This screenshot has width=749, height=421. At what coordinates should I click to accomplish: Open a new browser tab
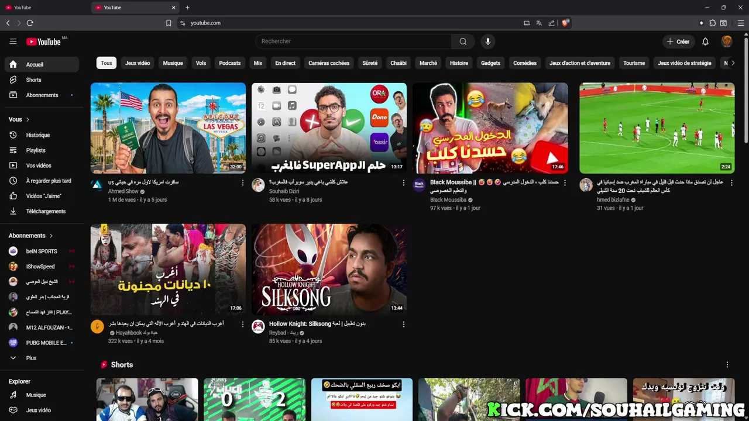click(x=187, y=8)
